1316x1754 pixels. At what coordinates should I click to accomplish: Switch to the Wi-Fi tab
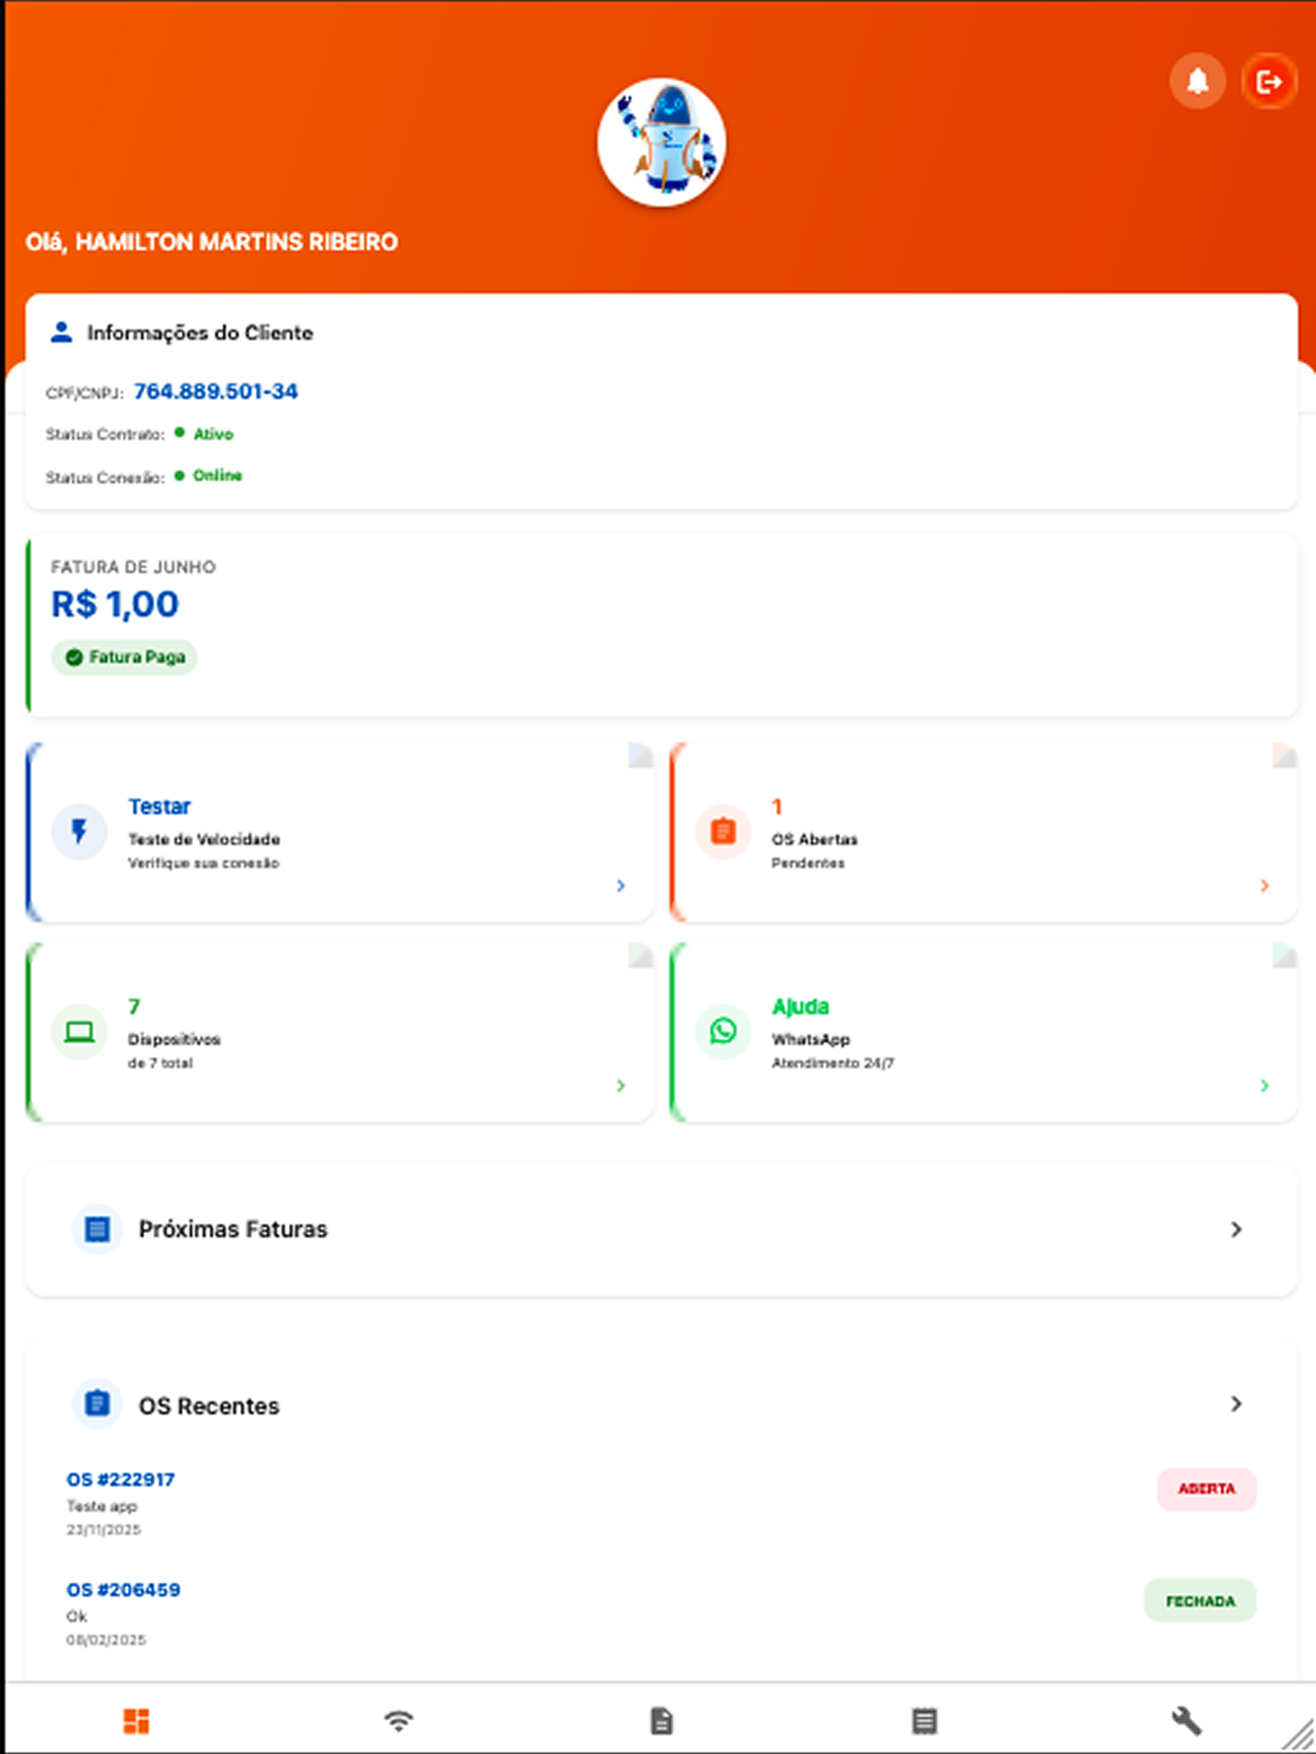pos(398,1721)
